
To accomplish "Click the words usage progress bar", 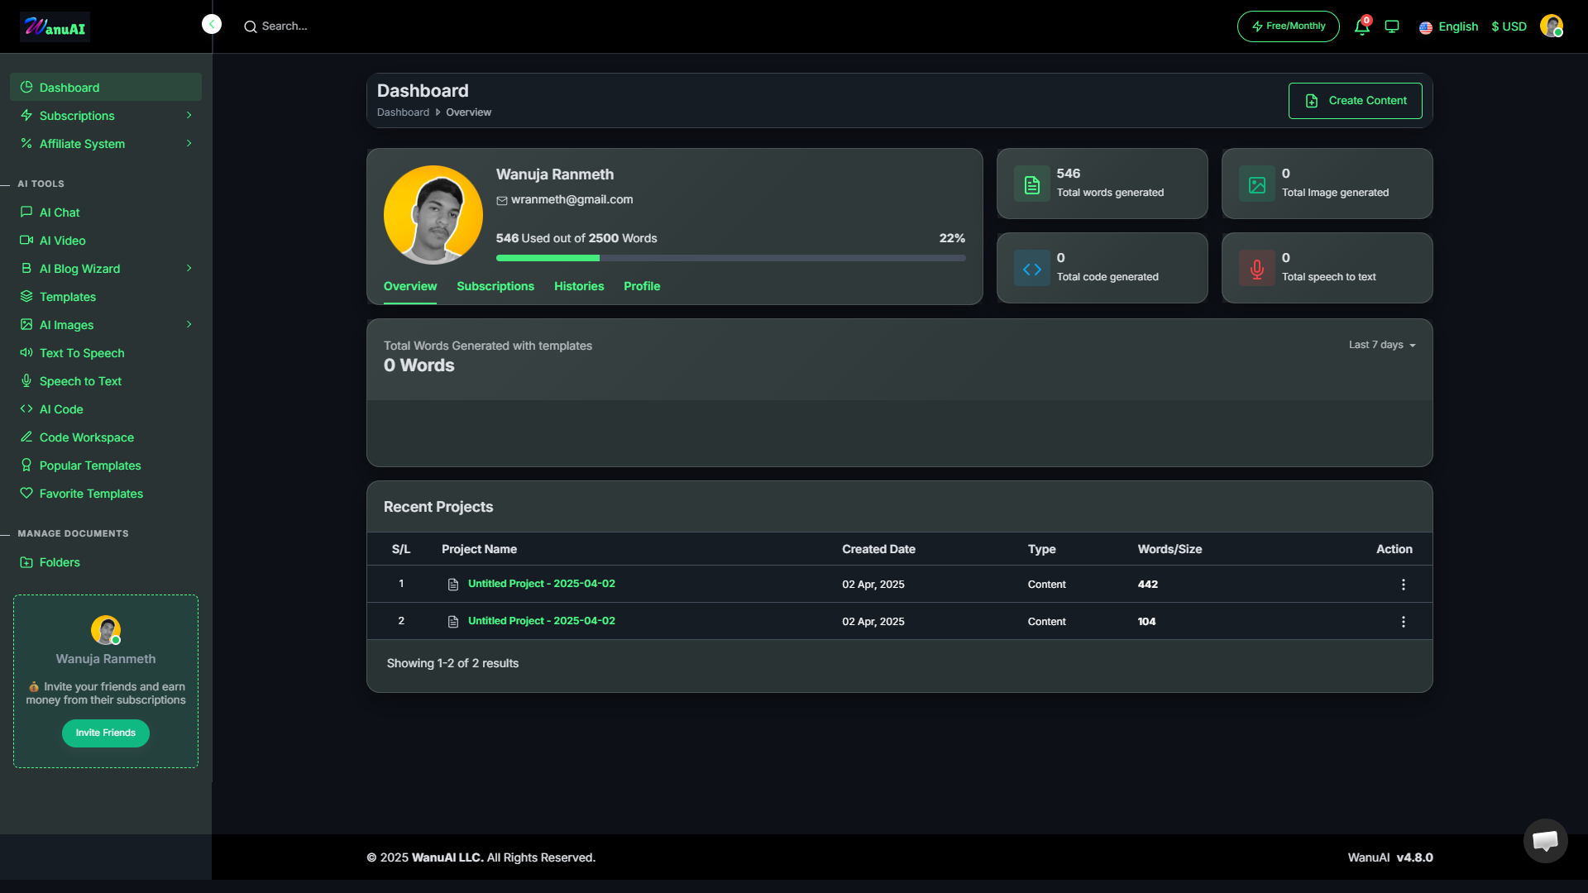I will click(x=730, y=258).
